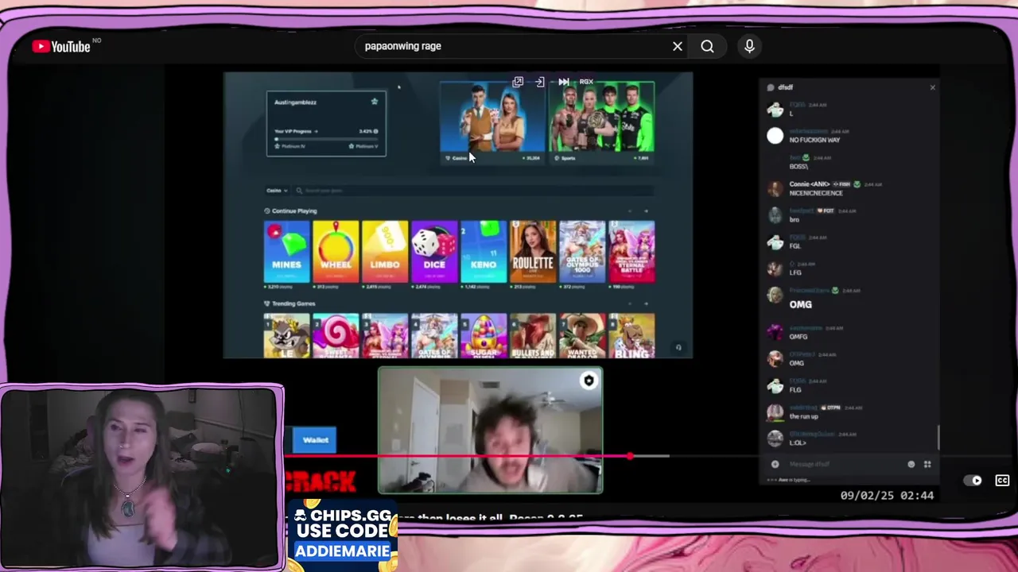Click the RGX label
The height and width of the screenshot is (572, 1018).
pos(586,82)
